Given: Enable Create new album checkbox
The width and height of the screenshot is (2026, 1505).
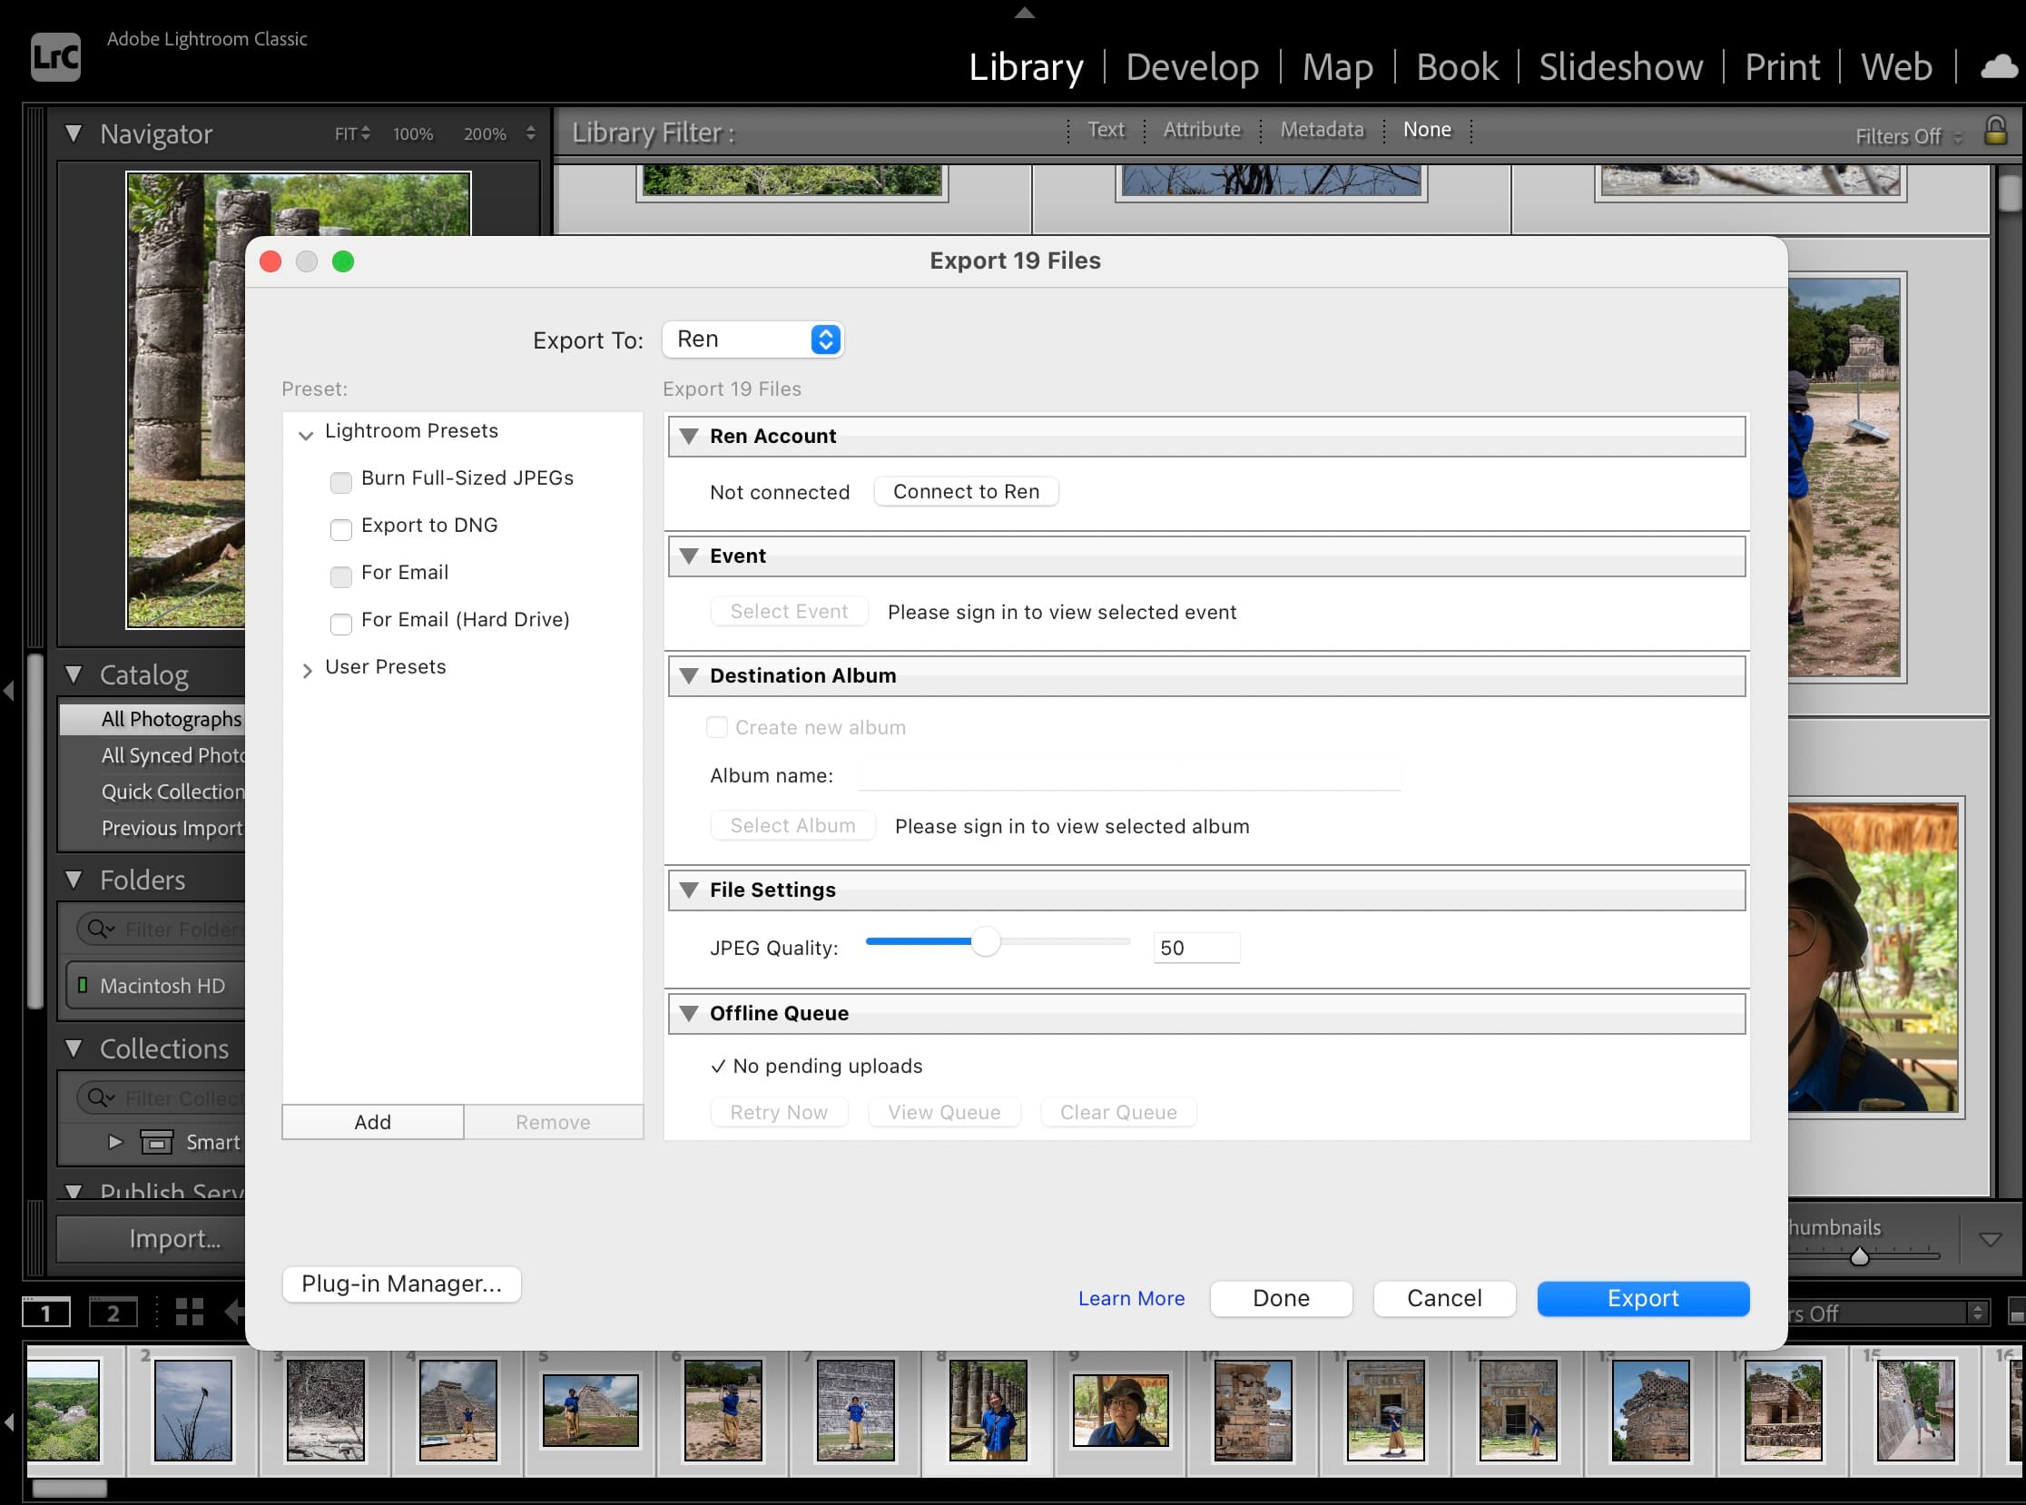Looking at the screenshot, I should 717,727.
